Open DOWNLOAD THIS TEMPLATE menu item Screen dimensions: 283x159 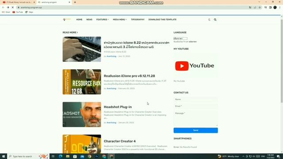(x=162, y=19)
